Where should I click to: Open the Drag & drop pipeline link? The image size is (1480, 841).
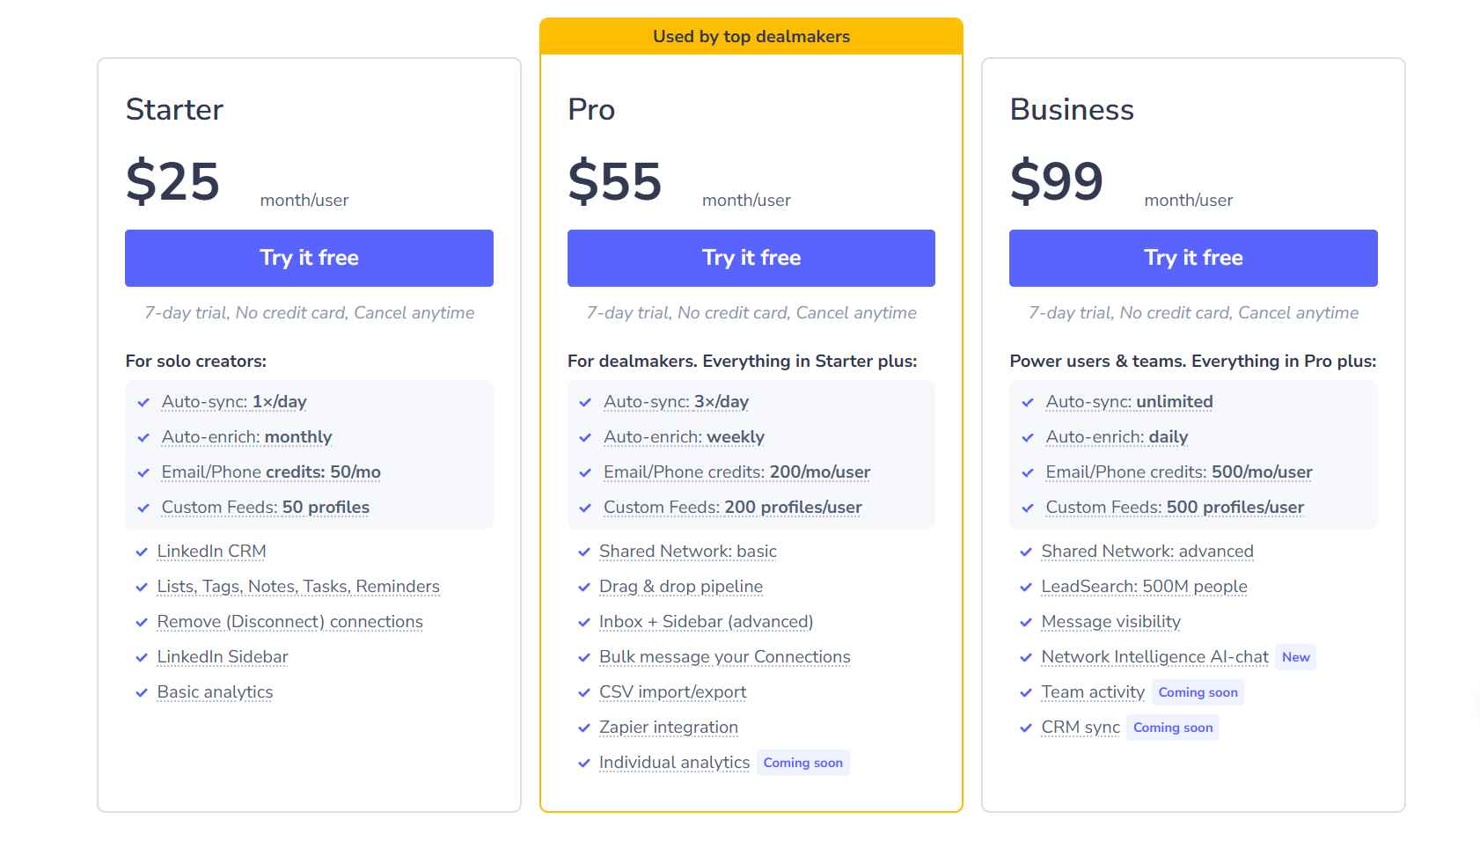coord(680,587)
